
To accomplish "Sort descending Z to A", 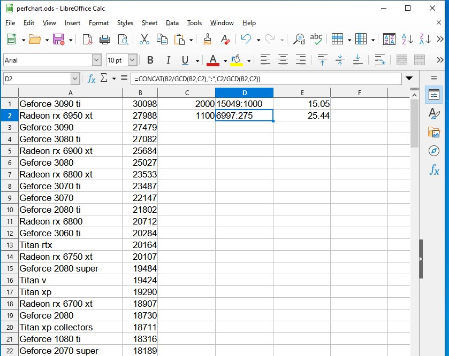I will click(425, 40).
